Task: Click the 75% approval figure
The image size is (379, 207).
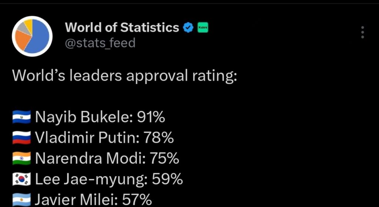Action: pyautogui.click(x=165, y=159)
